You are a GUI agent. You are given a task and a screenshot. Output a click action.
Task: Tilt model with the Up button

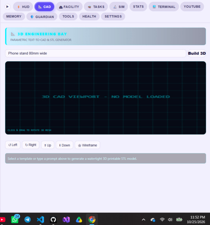pos(47,145)
